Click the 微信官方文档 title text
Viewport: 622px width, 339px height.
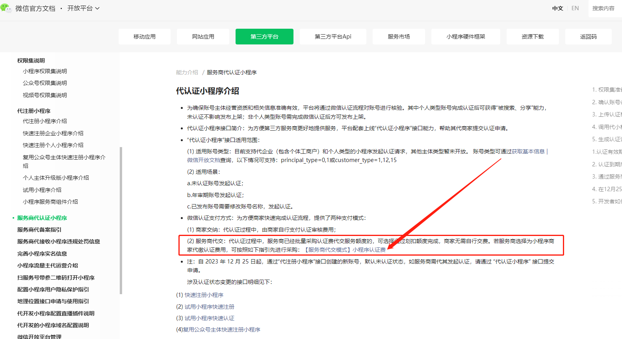pos(35,8)
